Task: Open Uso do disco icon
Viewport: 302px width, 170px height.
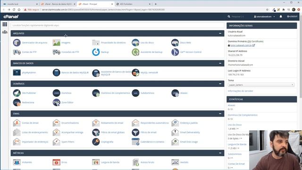Action: (x=135, y=42)
